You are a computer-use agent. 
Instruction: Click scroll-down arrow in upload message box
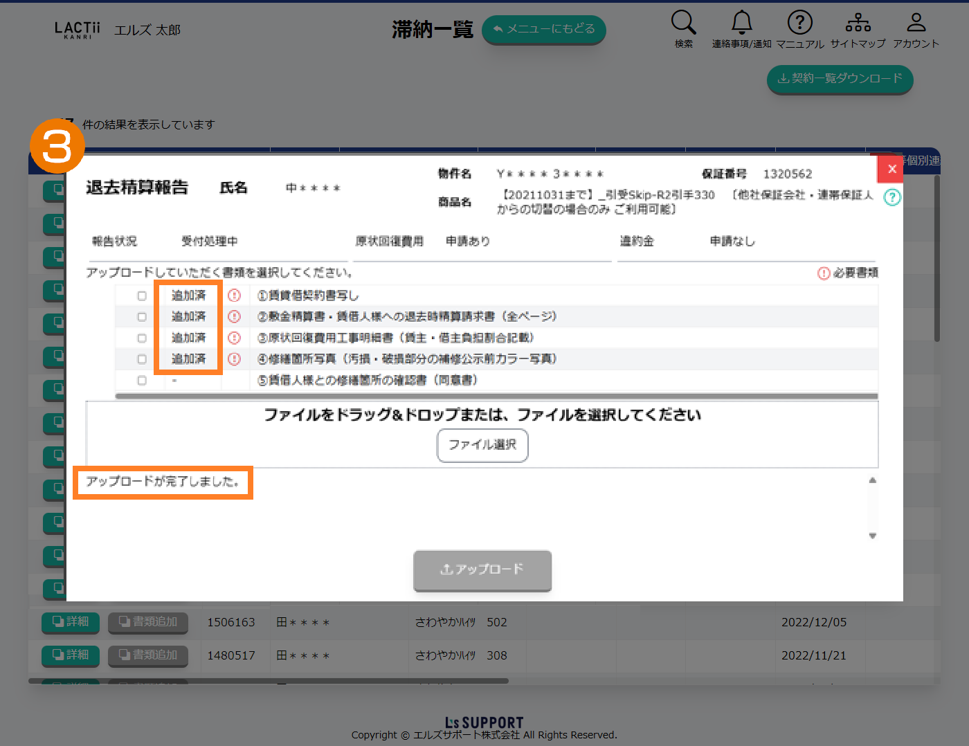[x=873, y=536]
